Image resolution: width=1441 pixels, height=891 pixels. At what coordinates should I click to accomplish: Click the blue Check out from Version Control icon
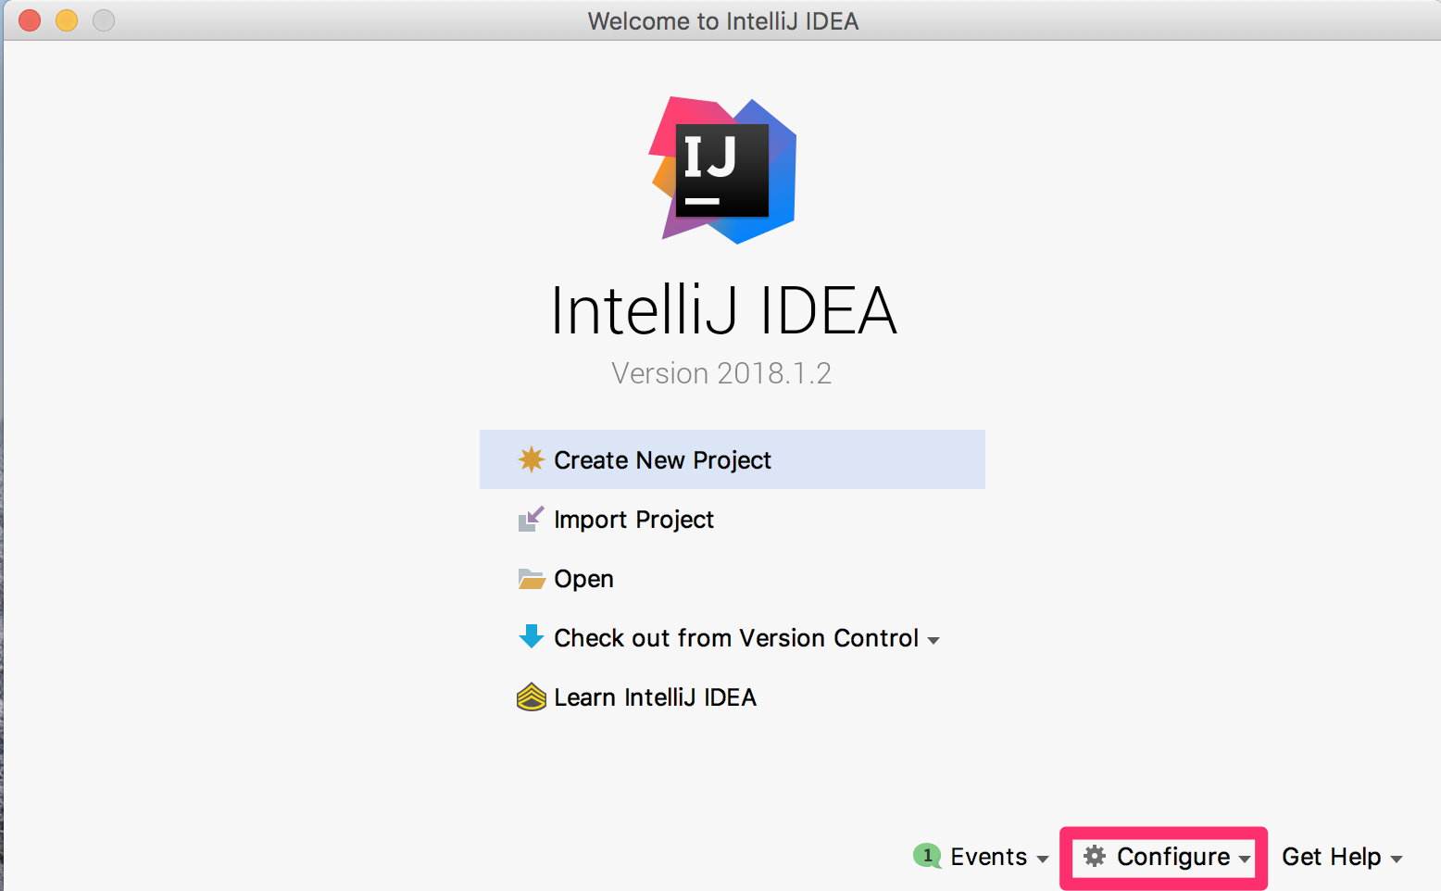[532, 637]
